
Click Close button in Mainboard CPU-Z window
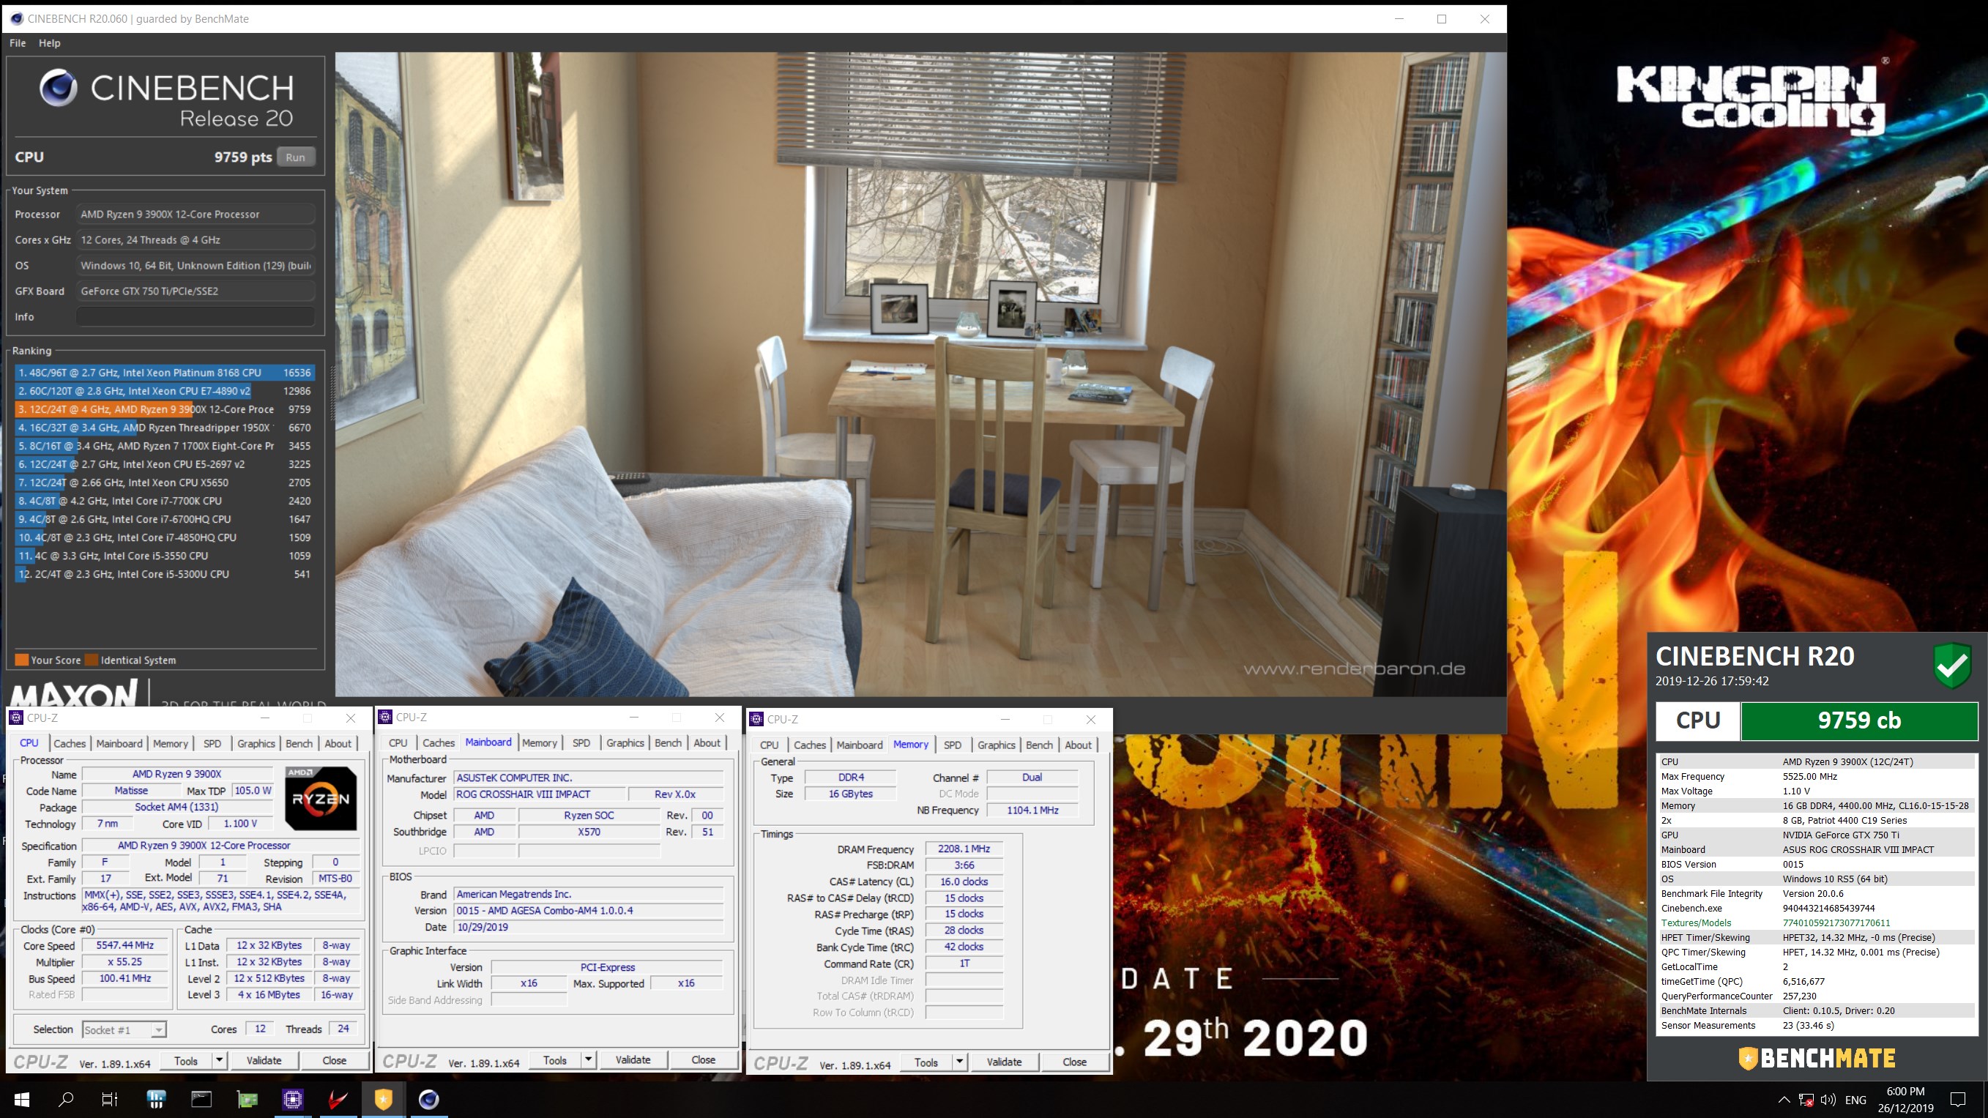(703, 1059)
